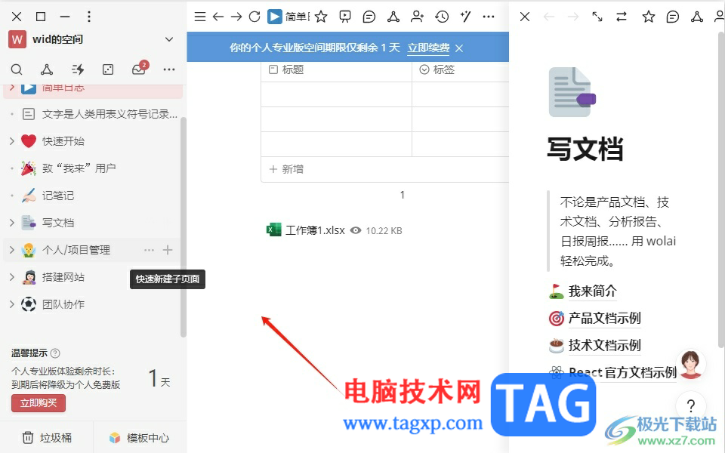Image resolution: width=725 pixels, height=453 pixels.
Task: Select table page number 1
Action: tap(403, 195)
